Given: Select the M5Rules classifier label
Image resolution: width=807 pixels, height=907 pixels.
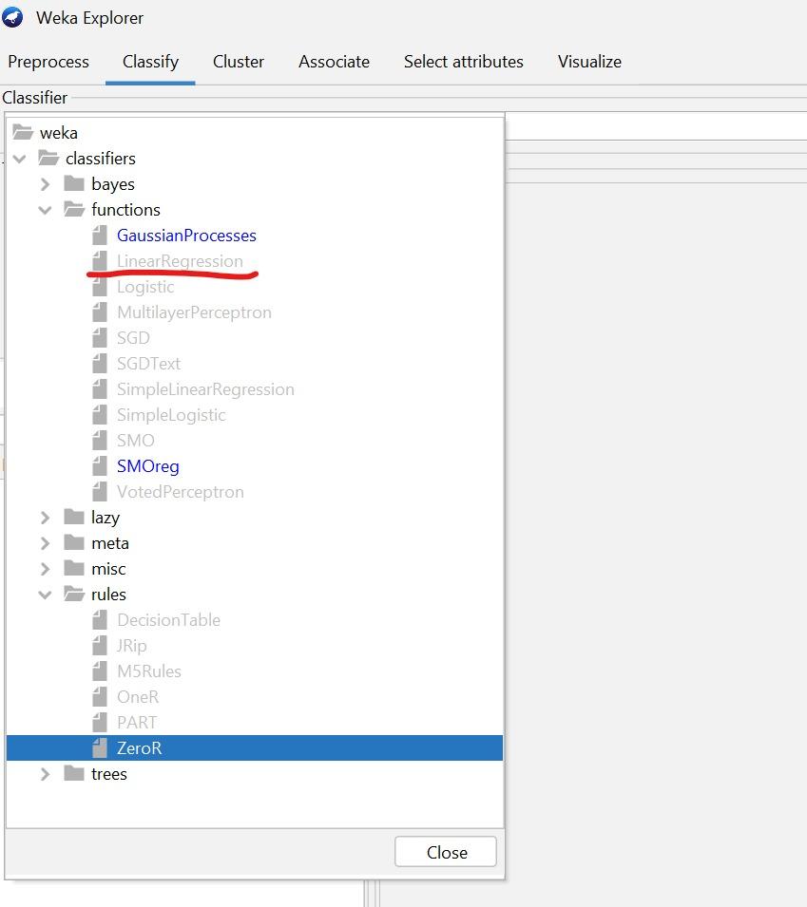Looking at the screenshot, I should (x=149, y=671).
